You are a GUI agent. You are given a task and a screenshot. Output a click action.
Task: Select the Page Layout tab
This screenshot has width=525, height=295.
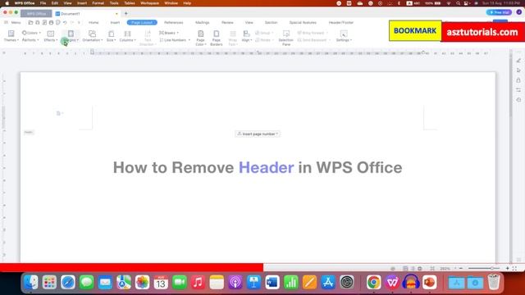click(x=142, y=22)
